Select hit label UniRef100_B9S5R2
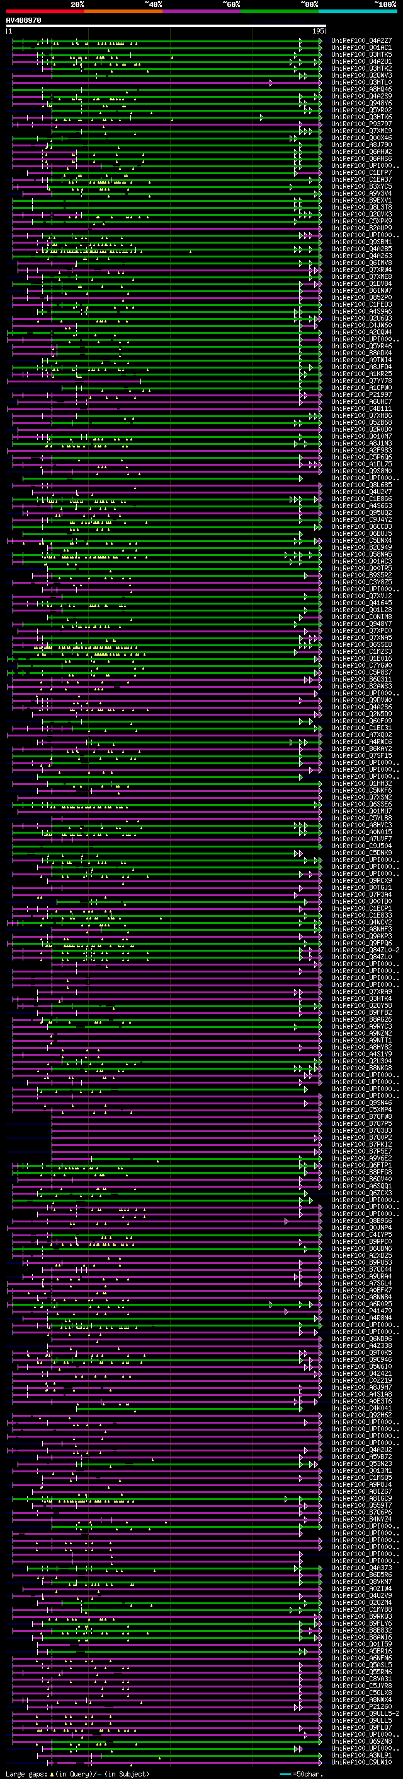Screen dimensions: 403x1779 coord(361,576)
